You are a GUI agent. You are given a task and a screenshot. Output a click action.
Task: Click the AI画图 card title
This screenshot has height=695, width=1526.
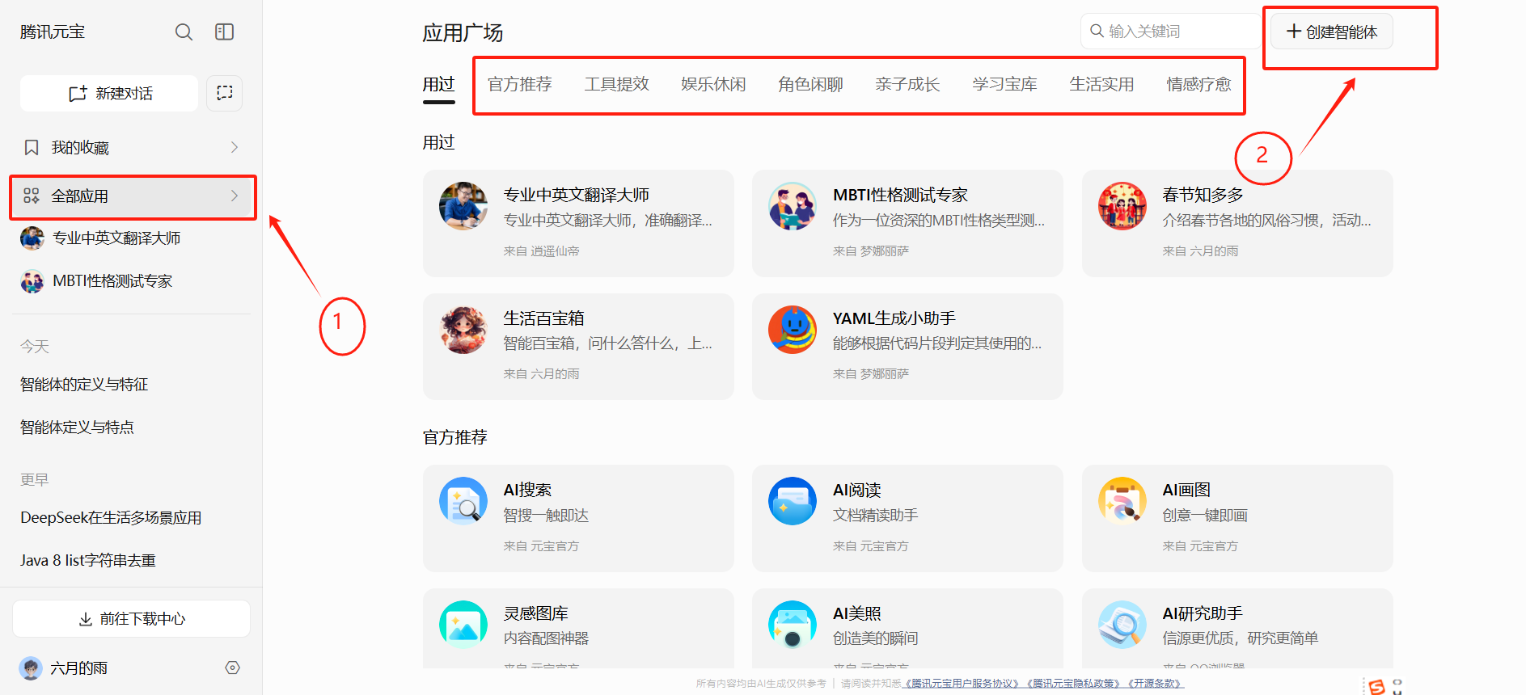(1187, 490)
